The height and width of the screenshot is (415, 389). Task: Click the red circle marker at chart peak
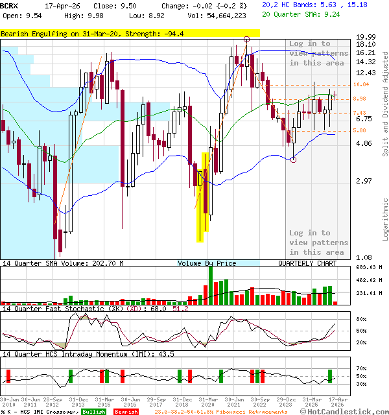click(x=247, y=40)
